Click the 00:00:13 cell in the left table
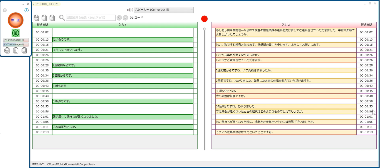The image size is (381, 168). click(x=42, y=40)
